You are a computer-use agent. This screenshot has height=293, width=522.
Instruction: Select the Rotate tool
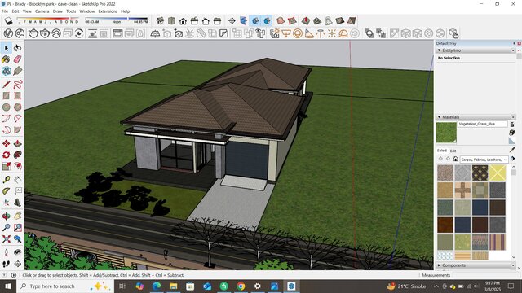click(x=7, y=155)
